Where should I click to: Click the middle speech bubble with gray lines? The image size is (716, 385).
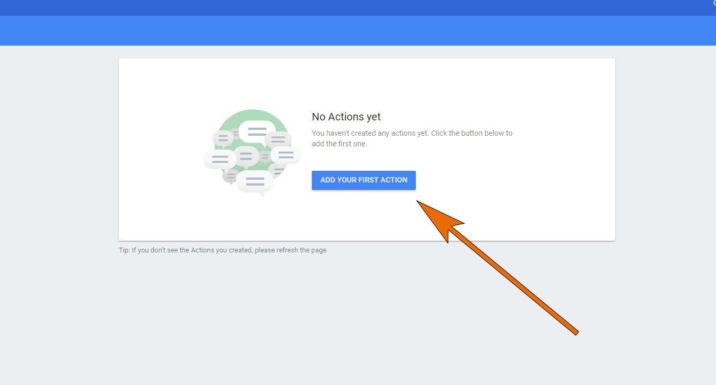(246, 155)
